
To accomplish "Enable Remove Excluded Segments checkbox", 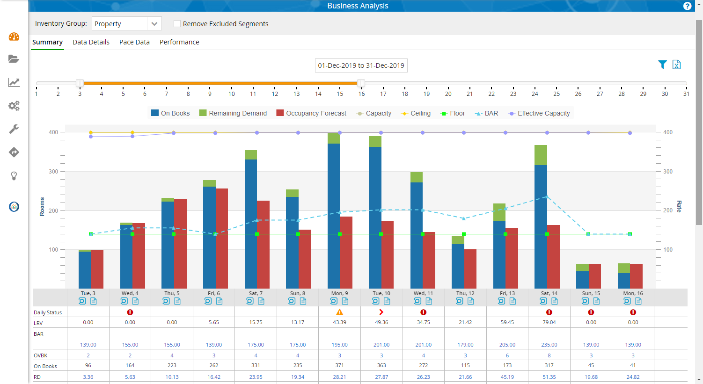I will tap(177, 24).
